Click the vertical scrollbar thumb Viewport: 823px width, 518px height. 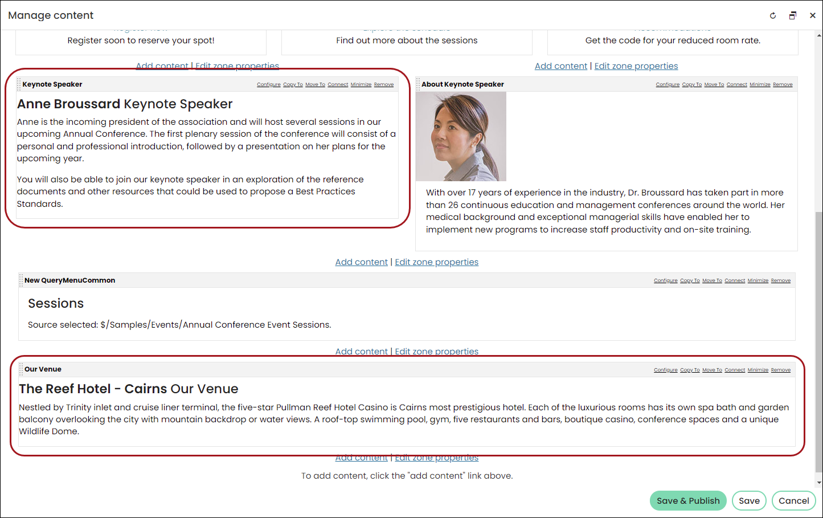pos(819,342)
